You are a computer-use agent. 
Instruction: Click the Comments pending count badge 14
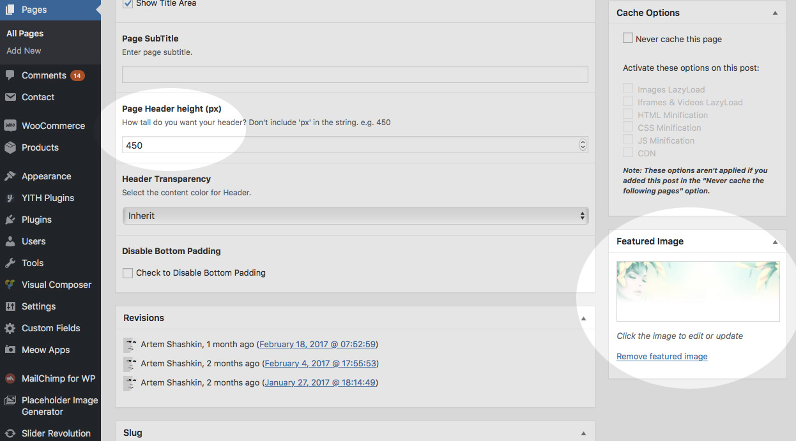[x=77, y=75]
